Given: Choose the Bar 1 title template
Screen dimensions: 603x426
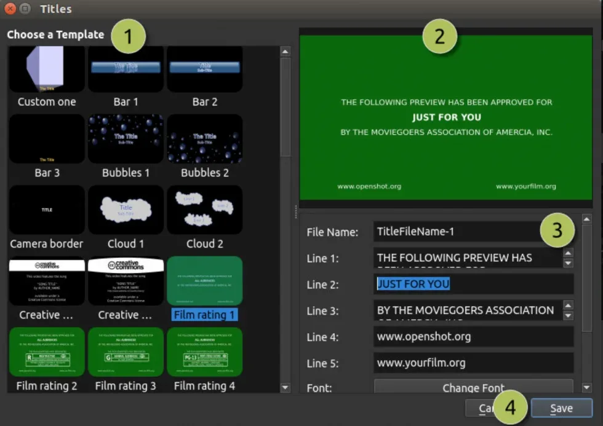Looking at the screenshot, I should click(x=126, y=69).
